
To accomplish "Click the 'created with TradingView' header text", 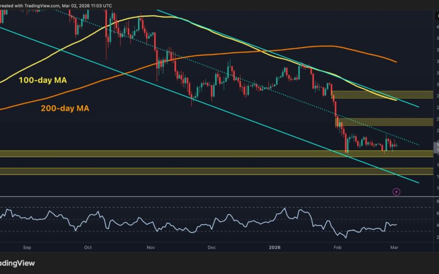I will point(55,4).
